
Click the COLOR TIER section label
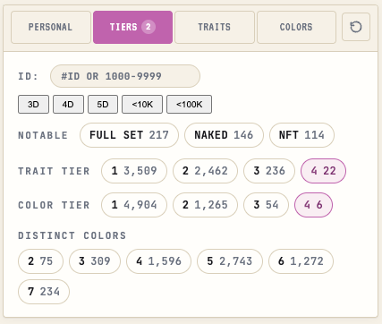pos(54,205)
